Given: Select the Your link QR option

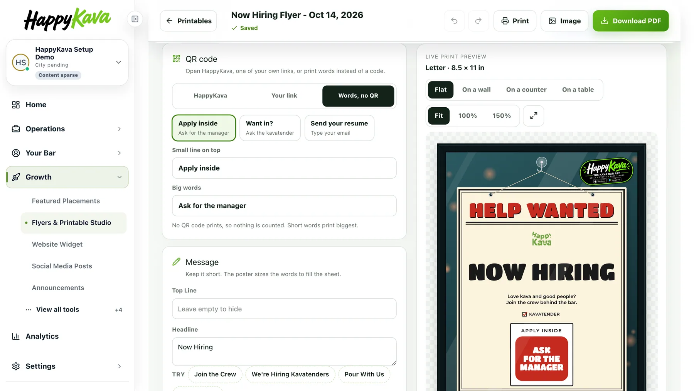Looking at the screenshot, I should pos(284,96).
